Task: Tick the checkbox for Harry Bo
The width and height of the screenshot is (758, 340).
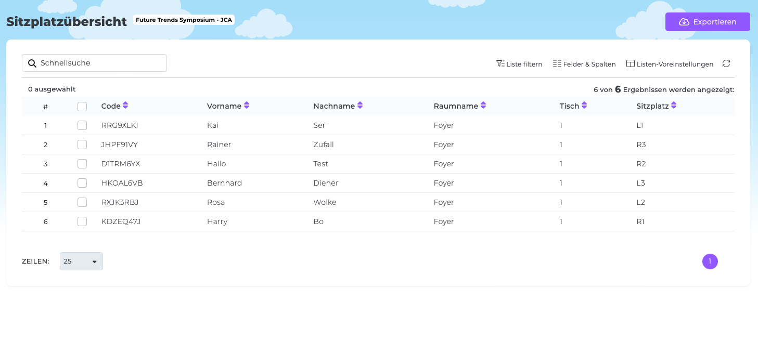Action: (x=82, y=221)
